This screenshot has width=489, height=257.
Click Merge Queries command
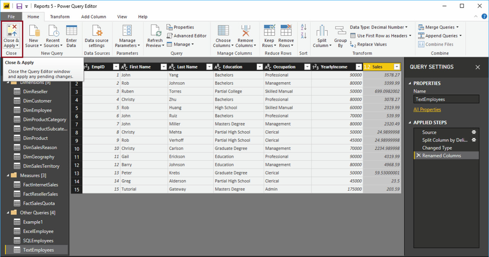[x=438, y=27]
